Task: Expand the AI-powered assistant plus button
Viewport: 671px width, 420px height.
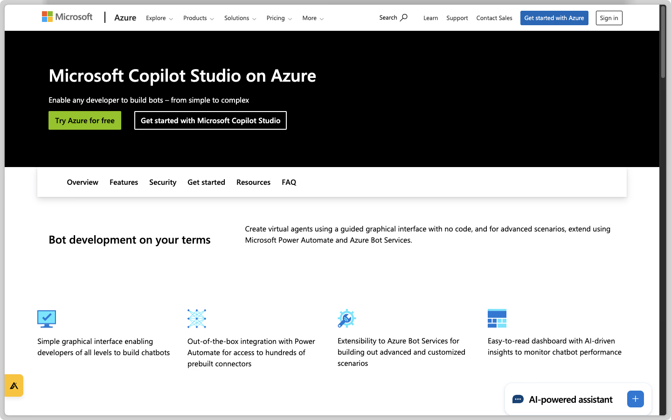Action: (635, 399)
